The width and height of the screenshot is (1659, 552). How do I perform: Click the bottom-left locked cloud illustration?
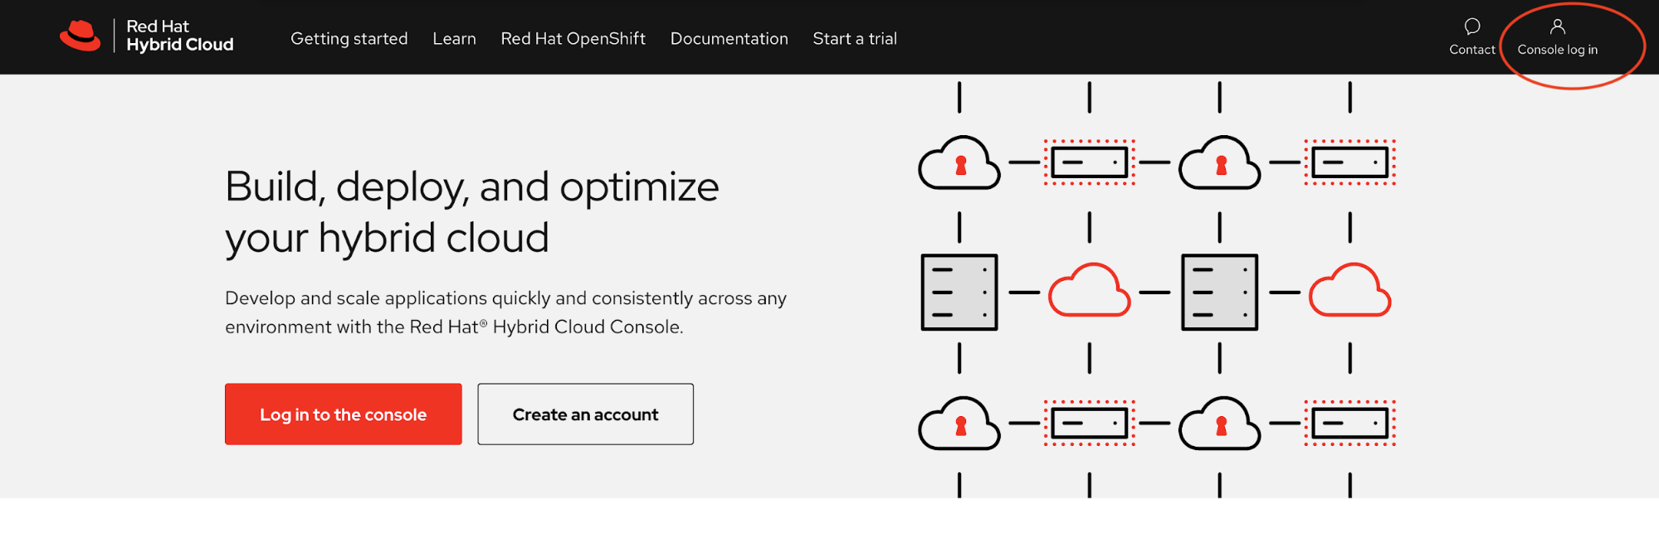959,424
